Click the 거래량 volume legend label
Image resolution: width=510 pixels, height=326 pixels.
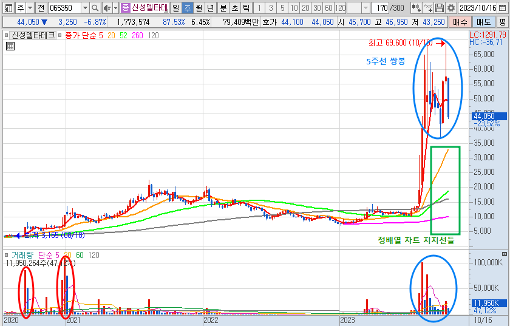tap(22, 255)
